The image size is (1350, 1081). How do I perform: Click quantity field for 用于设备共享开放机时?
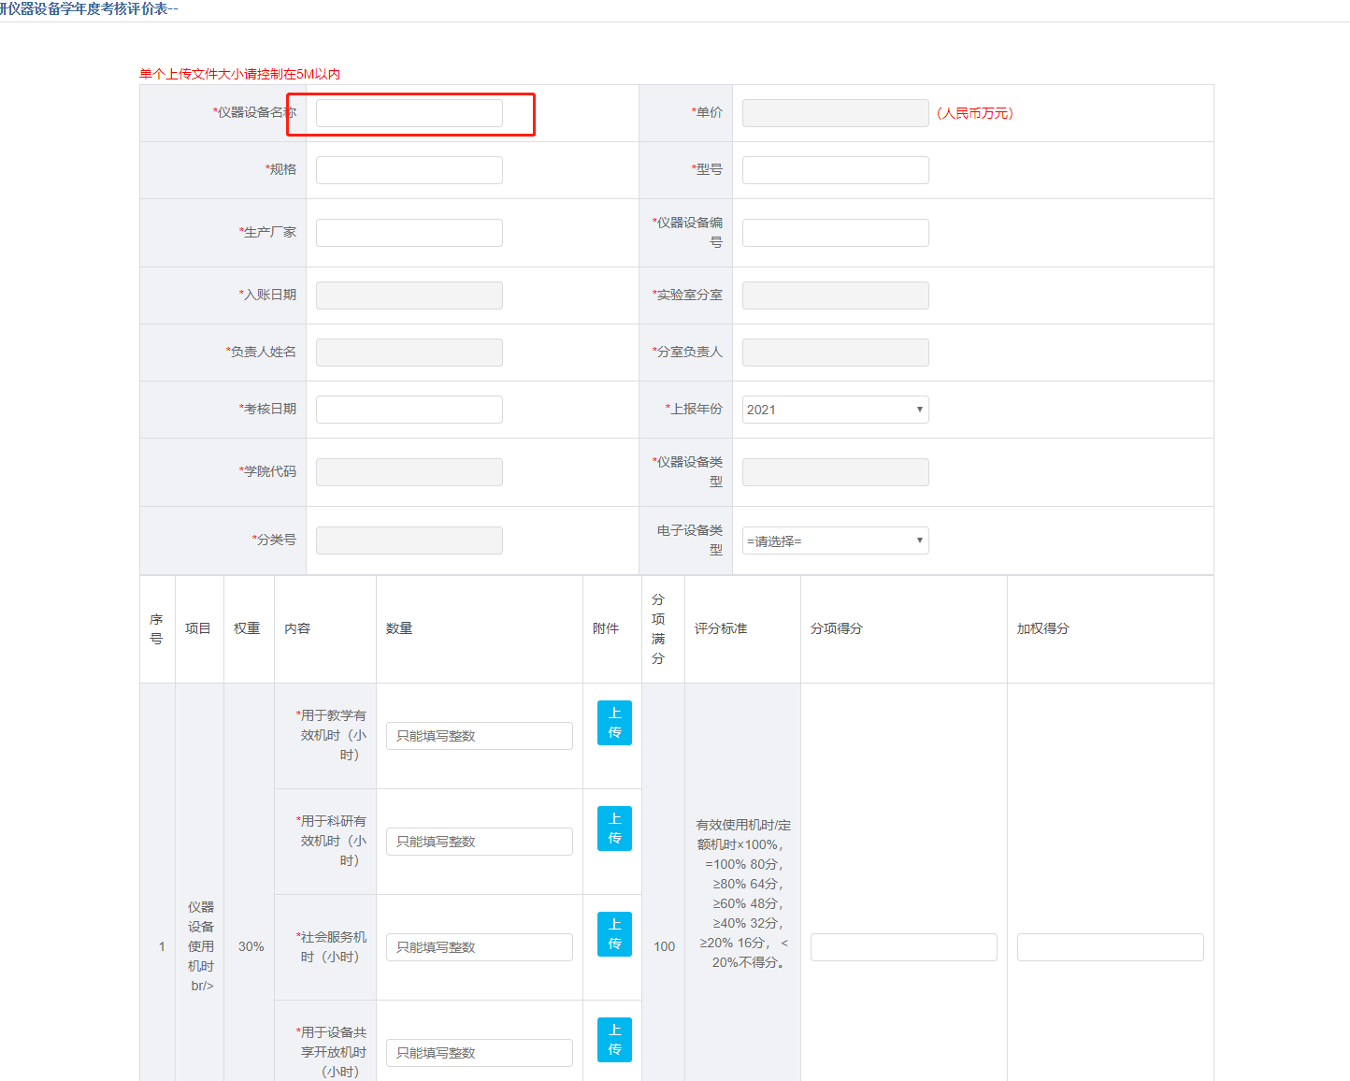pos(479,1053)
